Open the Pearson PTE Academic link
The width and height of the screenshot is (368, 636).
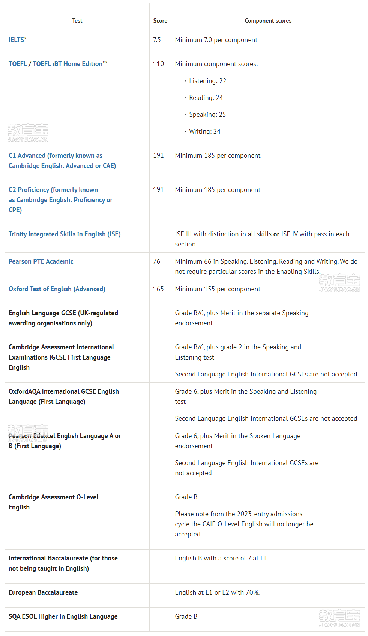pos(41,261)
